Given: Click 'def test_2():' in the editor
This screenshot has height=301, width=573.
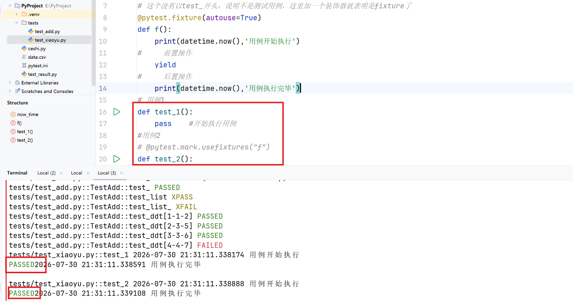Looking at the screenshot, I should [x=165, y=159].
